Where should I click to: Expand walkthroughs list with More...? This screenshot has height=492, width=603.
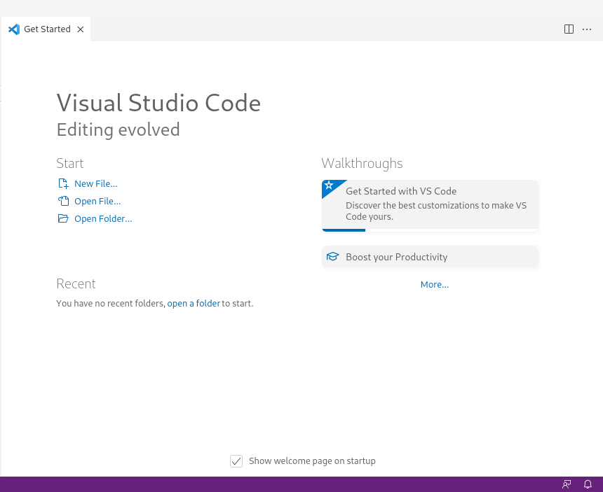435,285
